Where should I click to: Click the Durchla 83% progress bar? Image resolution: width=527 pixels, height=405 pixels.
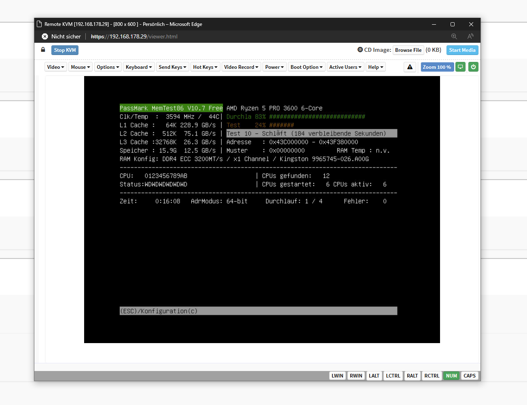pyautogui.click(x=296, y=117)
